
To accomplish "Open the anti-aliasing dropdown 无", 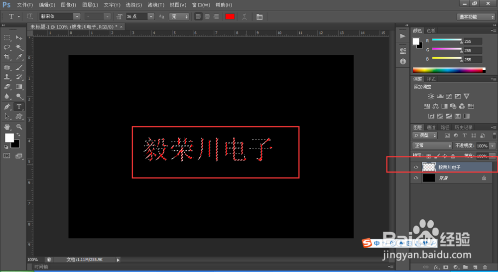I will (179, 16).
